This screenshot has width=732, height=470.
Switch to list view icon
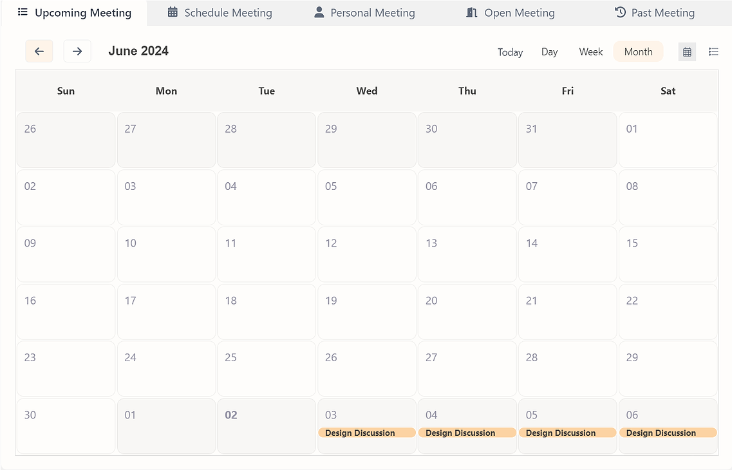(x=713, y=52)
